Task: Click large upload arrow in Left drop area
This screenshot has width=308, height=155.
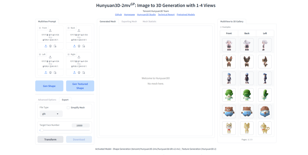Action: point(50,57)
